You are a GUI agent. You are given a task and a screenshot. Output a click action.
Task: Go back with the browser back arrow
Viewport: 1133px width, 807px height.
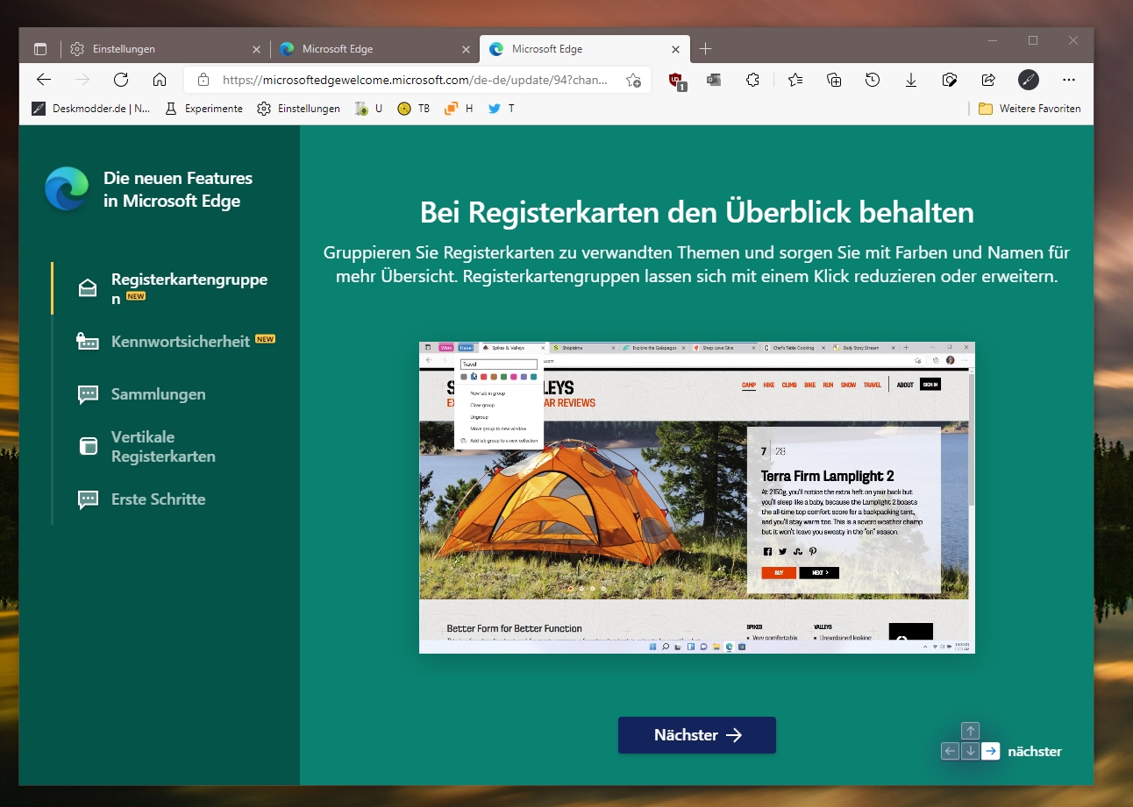(44, 80)
